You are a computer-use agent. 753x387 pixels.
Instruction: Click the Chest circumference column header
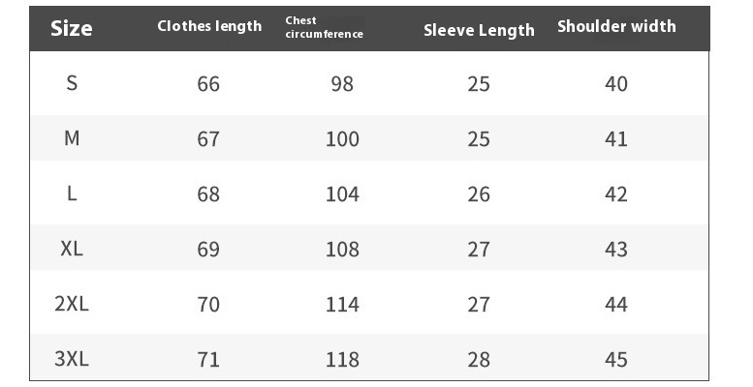[x=324, y=27]
